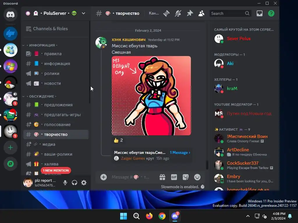
Task: Toggle headphones deafen
Action: point(74,183)
